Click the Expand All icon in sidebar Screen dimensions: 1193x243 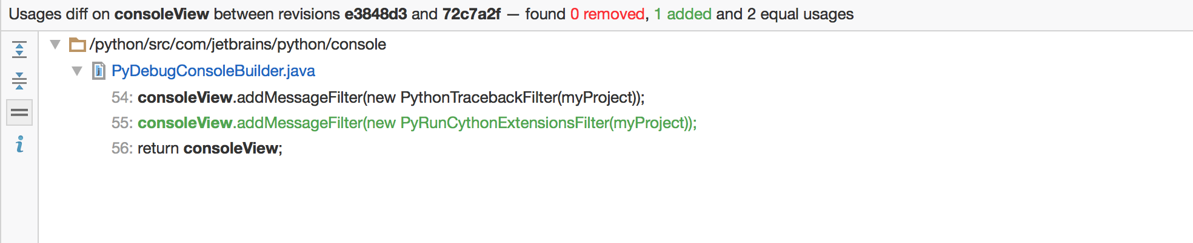[x=19, y=50]
